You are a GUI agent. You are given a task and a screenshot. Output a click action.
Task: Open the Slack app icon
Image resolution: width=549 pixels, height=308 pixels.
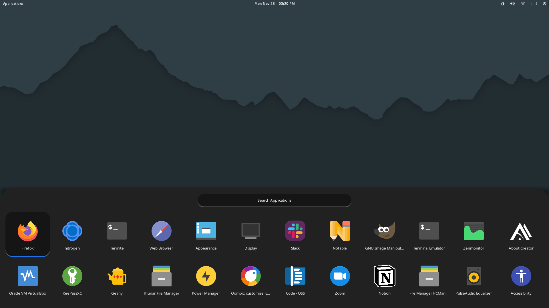click(x=295, y=231)
